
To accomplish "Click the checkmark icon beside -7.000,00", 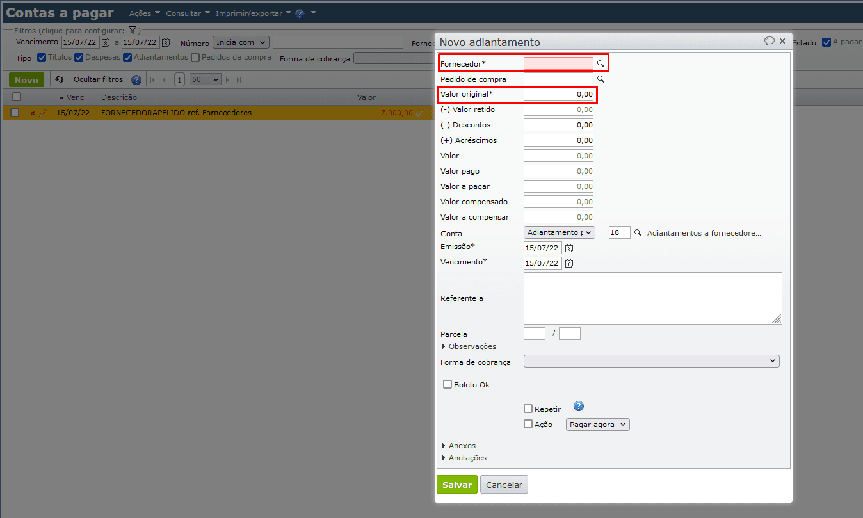I will pyautogui.click(x=419, y=113).
